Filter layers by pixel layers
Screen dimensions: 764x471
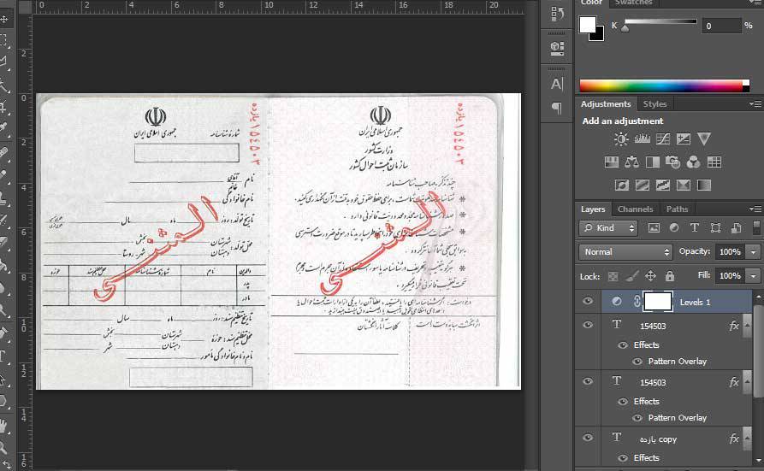point(654,227)
